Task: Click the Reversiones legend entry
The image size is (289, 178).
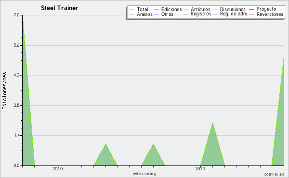Action: pyautogui.click(x=266, y=14)
